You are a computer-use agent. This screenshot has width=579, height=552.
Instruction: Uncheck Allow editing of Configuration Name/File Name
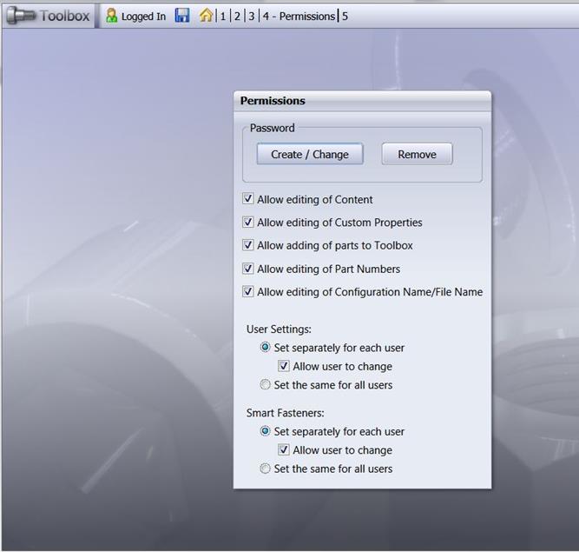248,292
